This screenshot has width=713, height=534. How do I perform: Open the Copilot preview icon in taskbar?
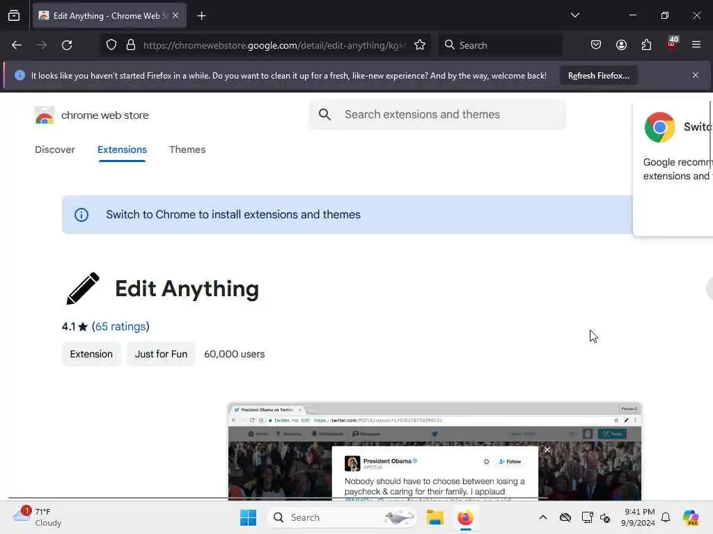pos(691,517)
